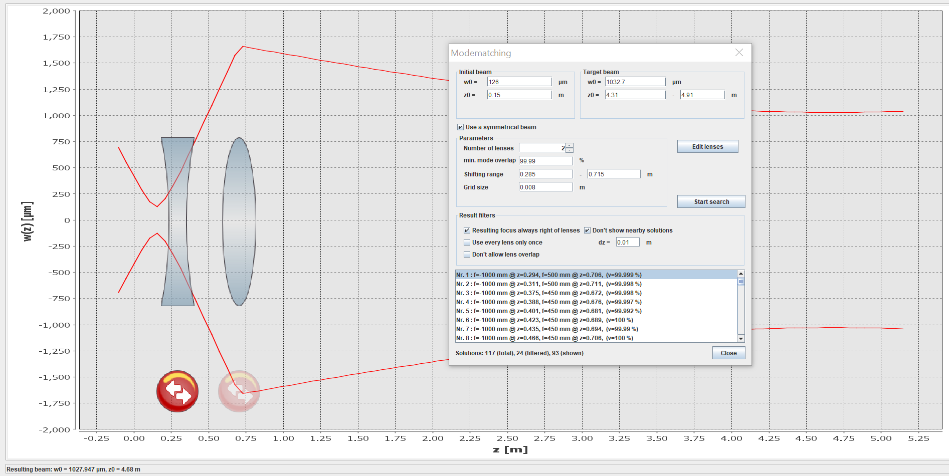Click the z [m] axis label
Screen dimensions: 949x476
[510, 449]
